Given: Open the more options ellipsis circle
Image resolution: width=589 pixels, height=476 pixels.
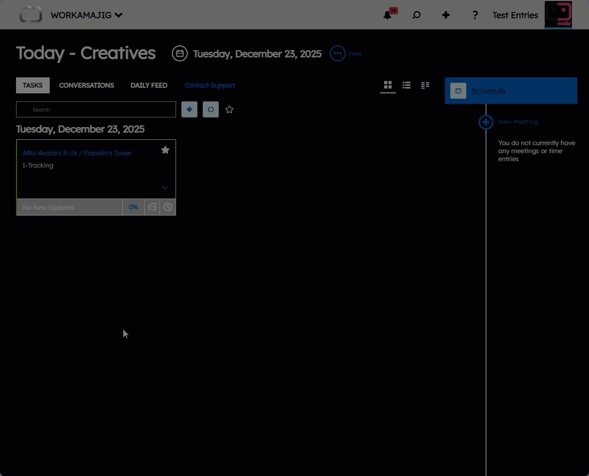Looking at the screenshot, I should click(x=337, y=53).
